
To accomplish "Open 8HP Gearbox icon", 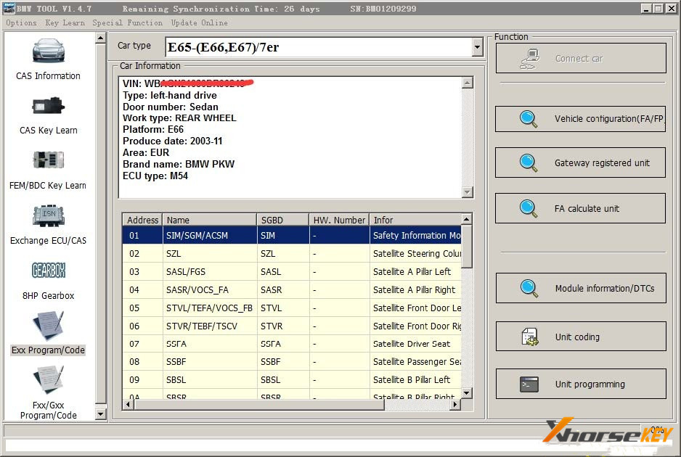I will pos(48,270).
